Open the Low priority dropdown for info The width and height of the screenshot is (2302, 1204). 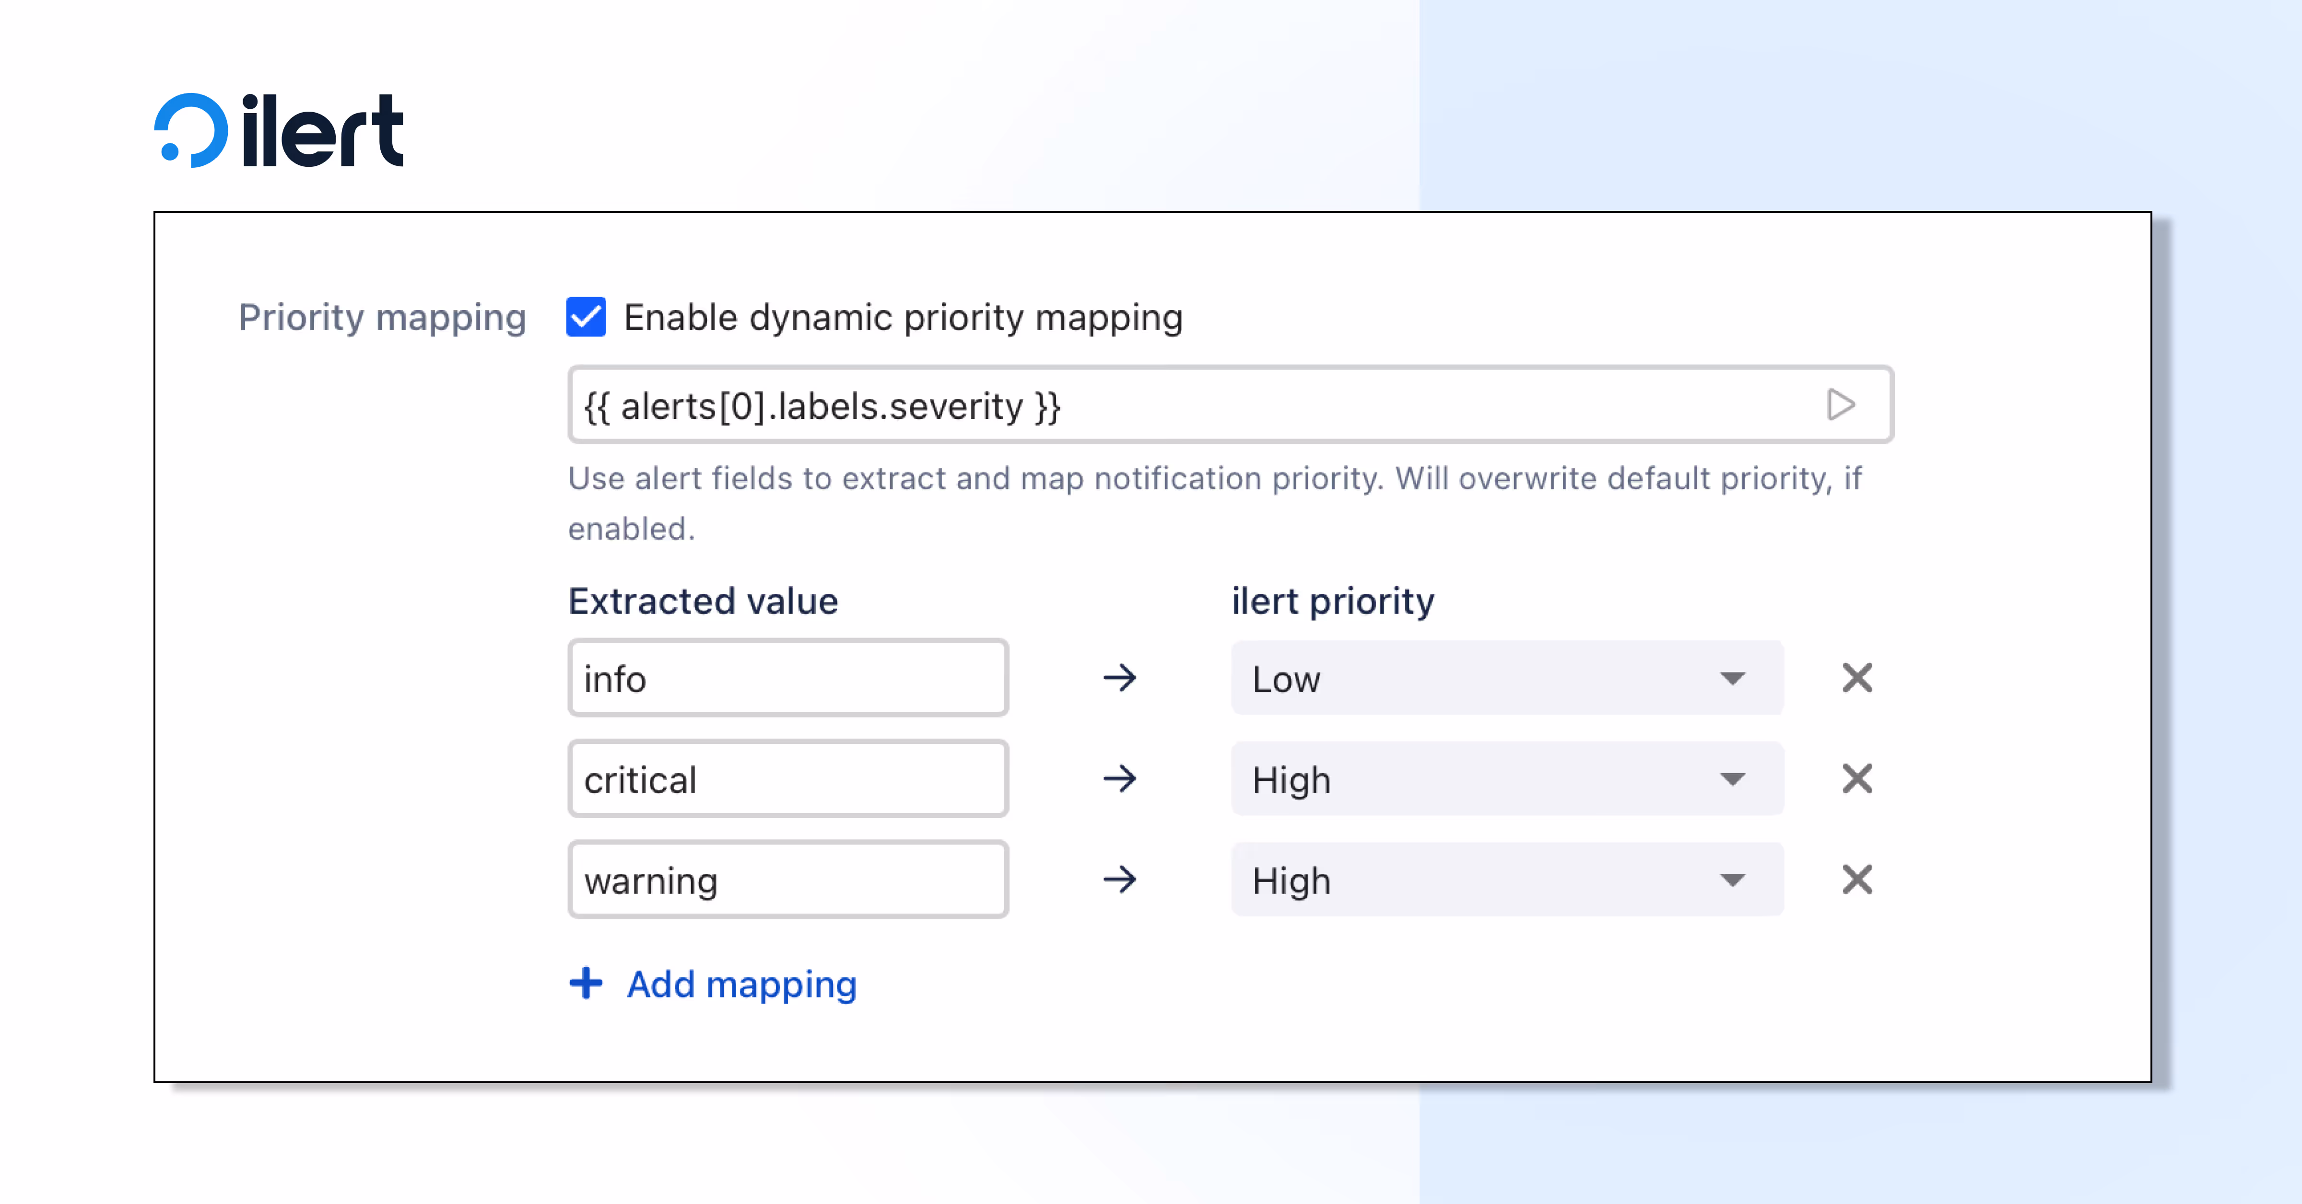click(x=1507, y=678)
